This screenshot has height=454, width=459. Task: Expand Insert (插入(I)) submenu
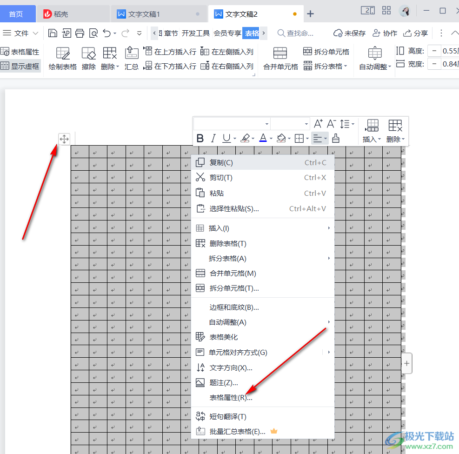tap(263, 228)
